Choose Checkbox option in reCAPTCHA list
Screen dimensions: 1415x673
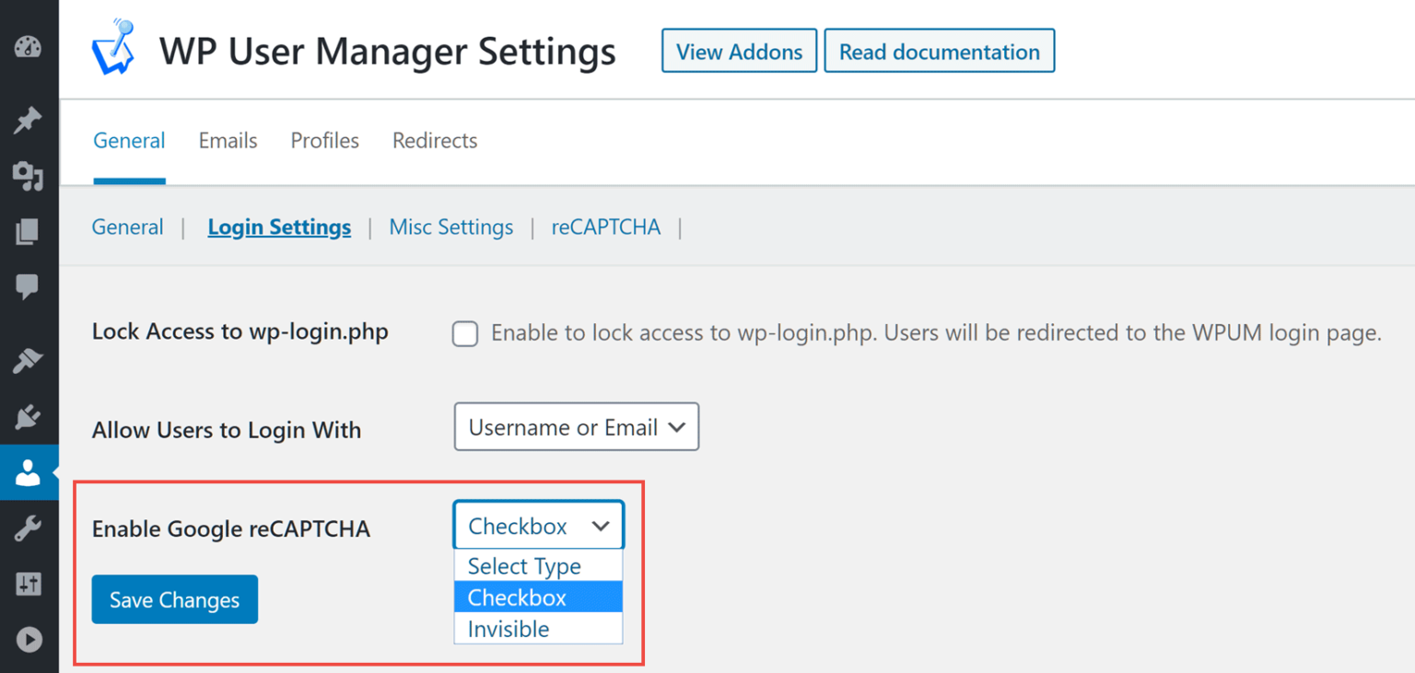pos(538,598)
